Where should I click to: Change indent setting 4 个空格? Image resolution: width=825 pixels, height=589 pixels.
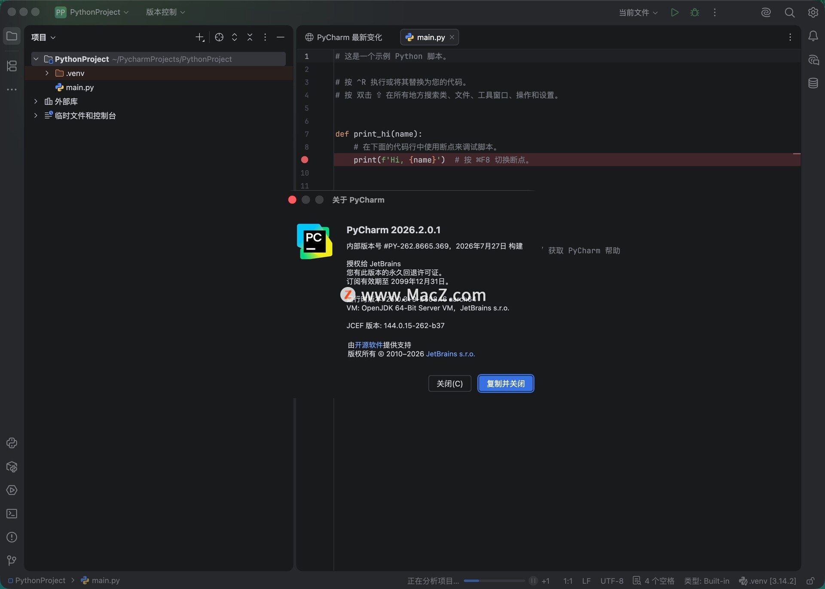pos(654,581)
